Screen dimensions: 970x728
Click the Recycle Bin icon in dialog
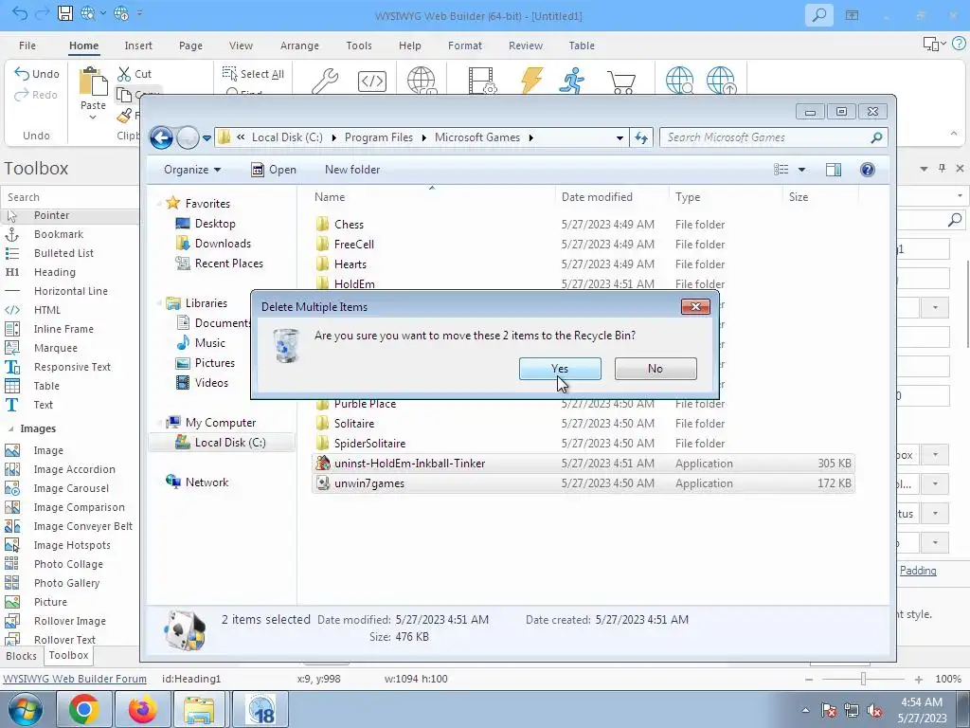coord(286,345)
